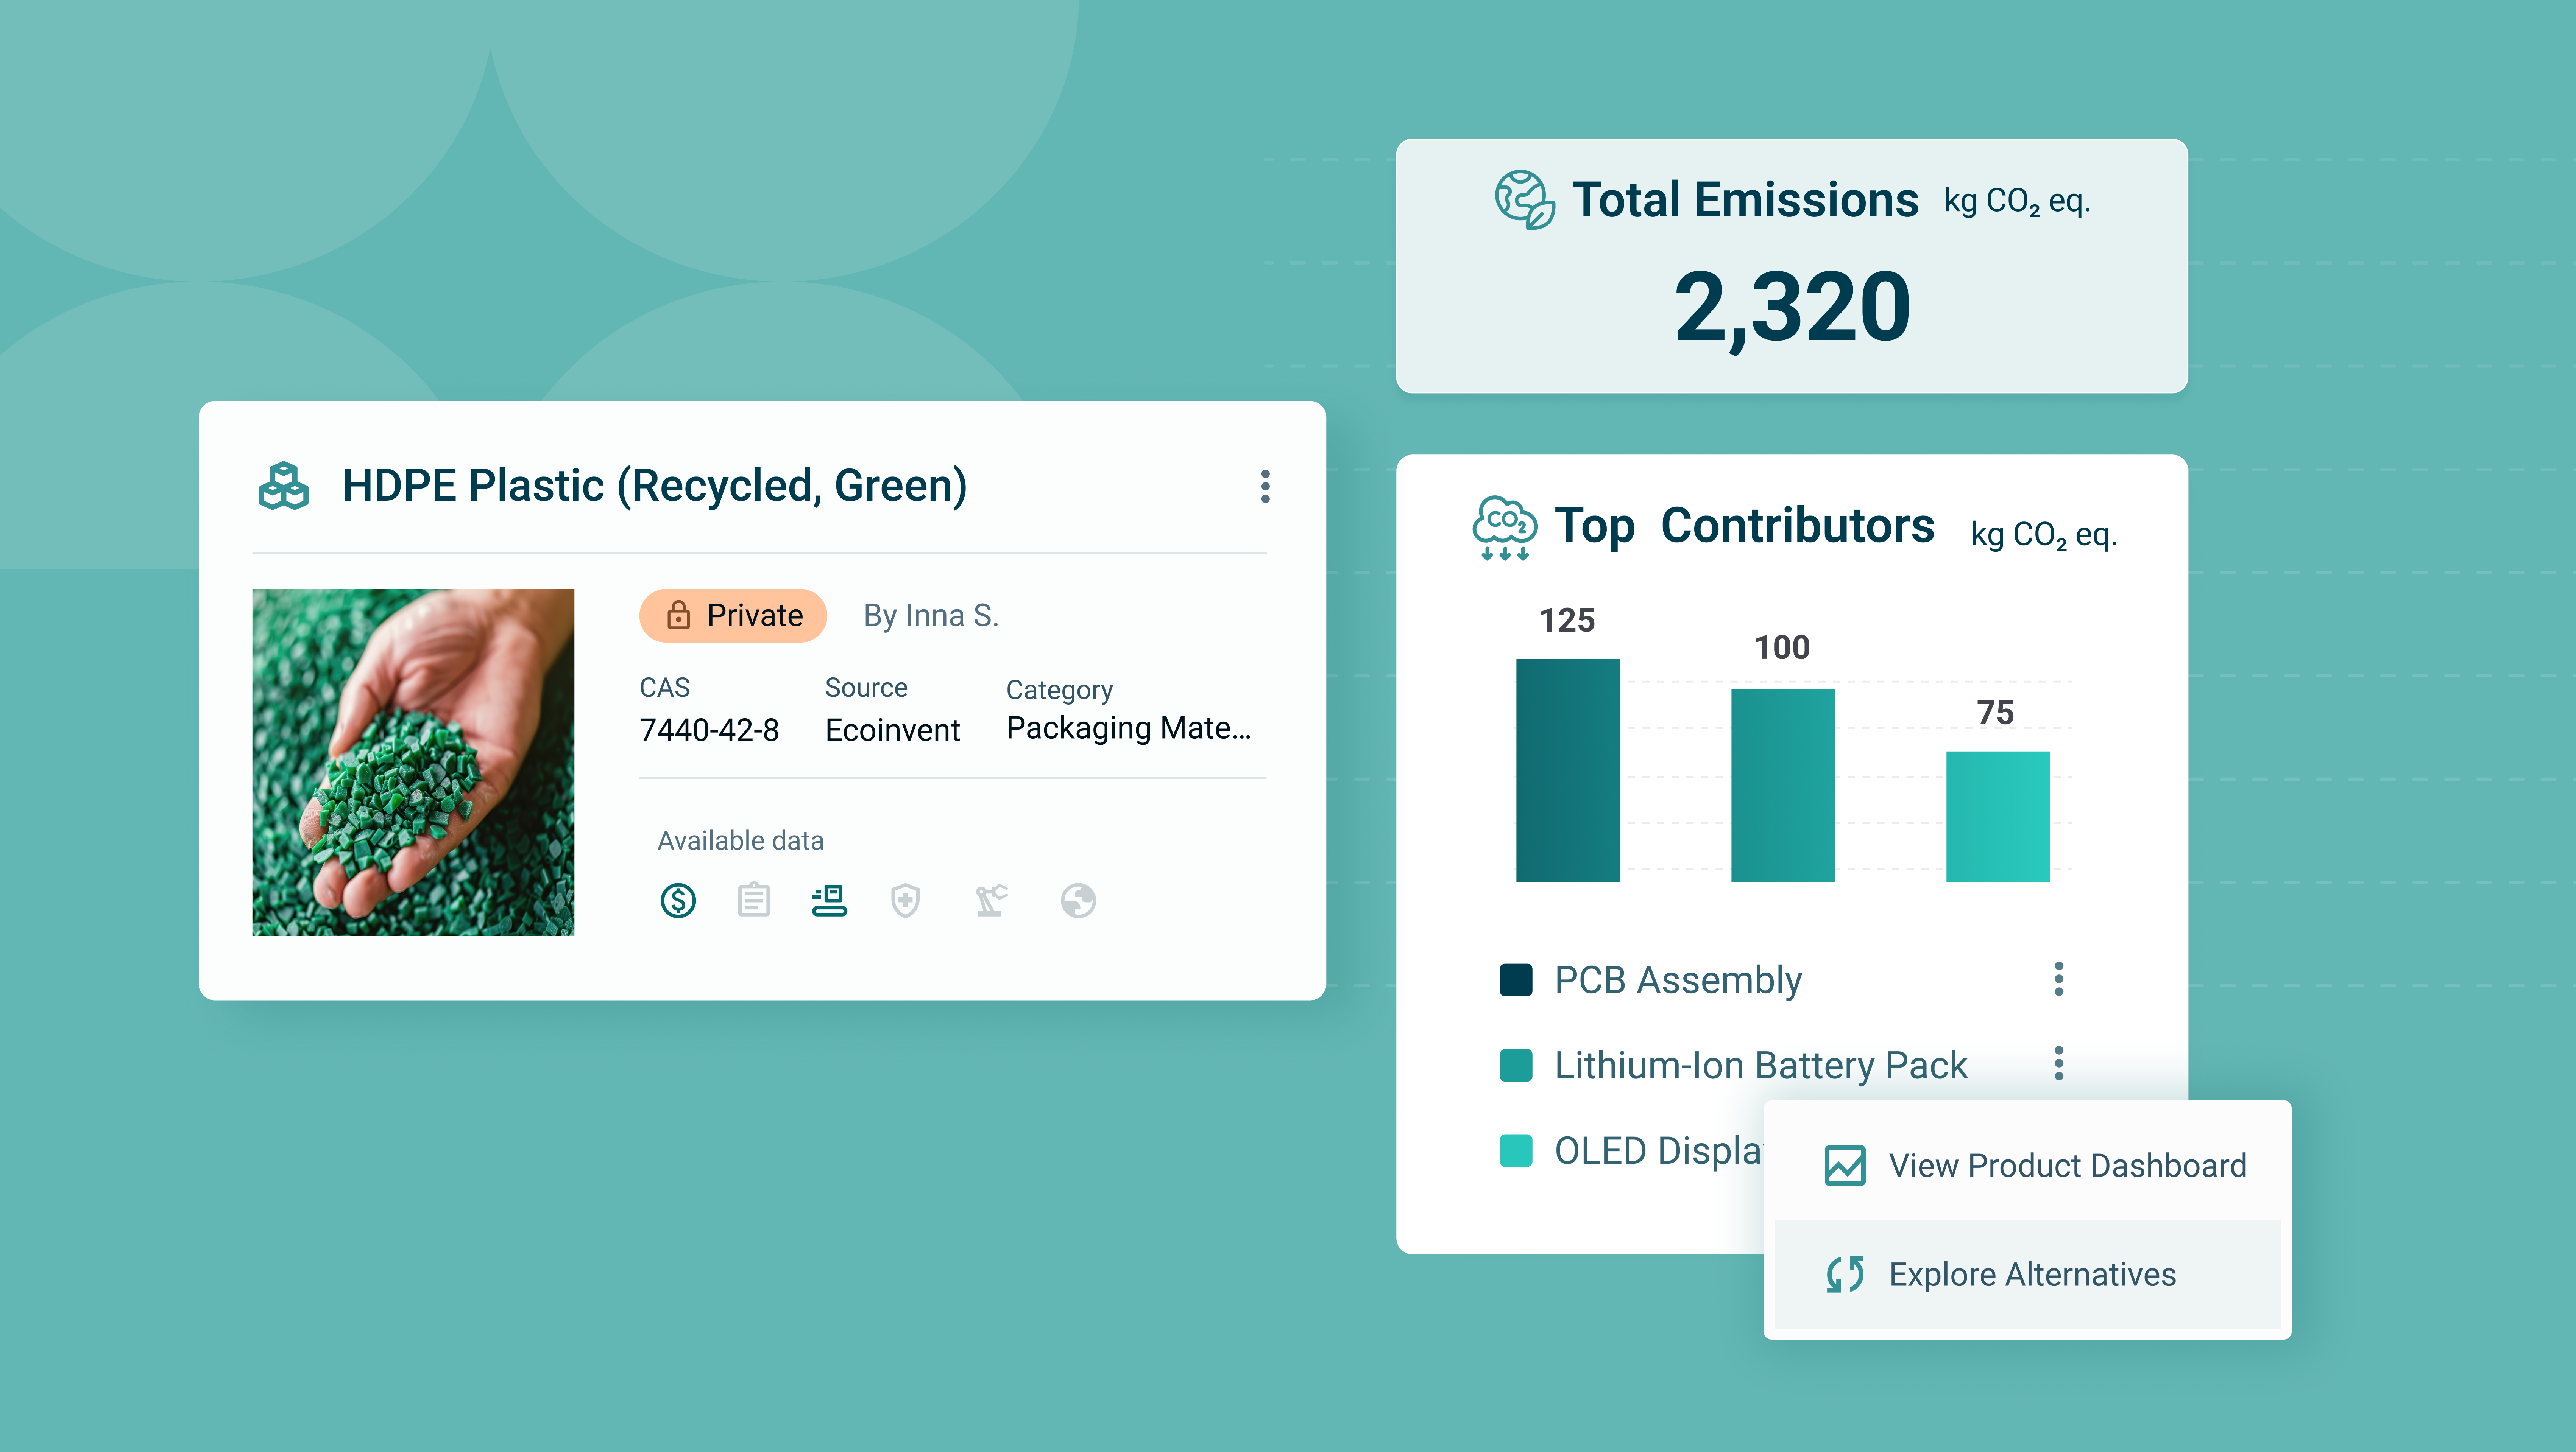Viewport: 2576px width, 1452px height.
Task: Click the 125 bar in the chart
Action: click(x=1568, y=770)
